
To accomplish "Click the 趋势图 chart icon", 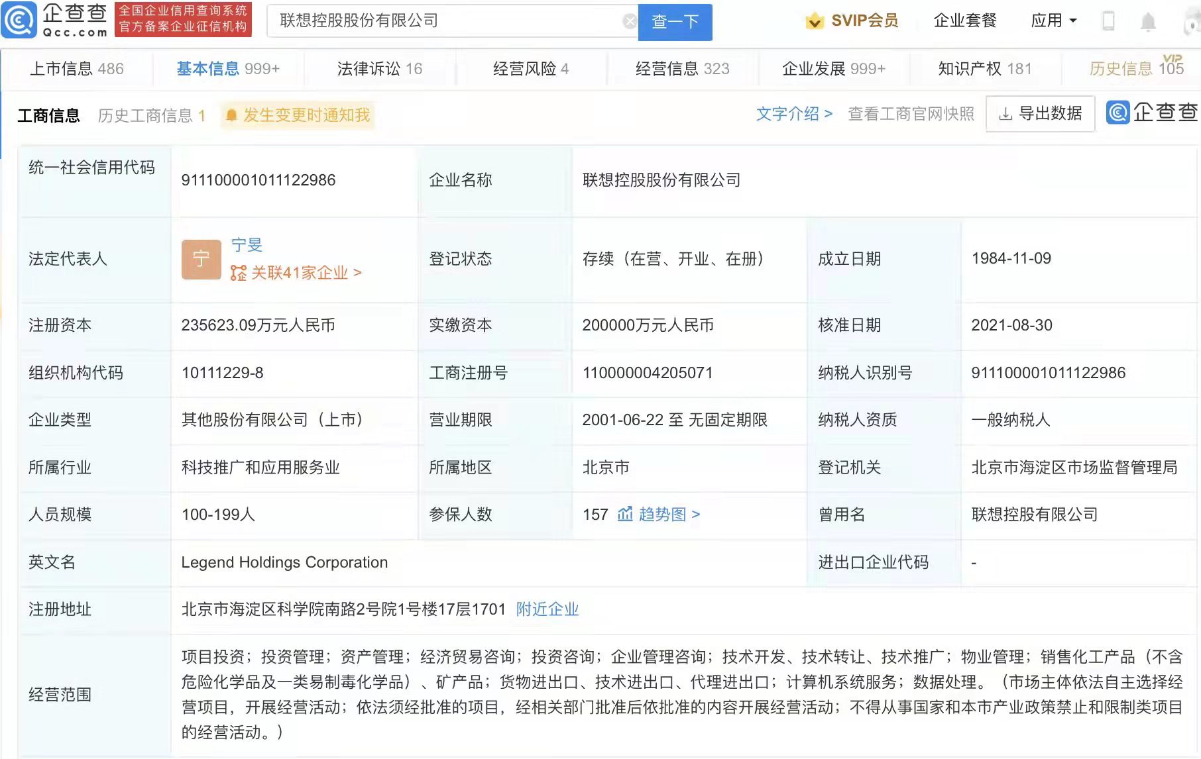I will click(625, 514).
